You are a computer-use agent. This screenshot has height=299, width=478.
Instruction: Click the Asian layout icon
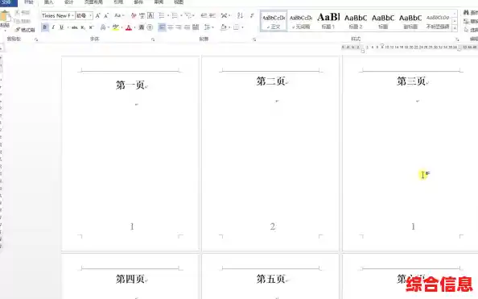tap(224, 15)
